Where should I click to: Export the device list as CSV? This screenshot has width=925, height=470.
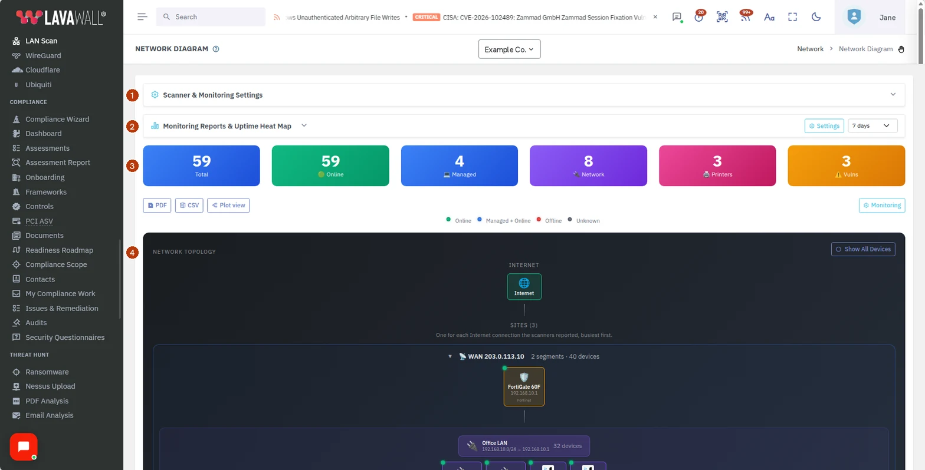pos(189,205)
